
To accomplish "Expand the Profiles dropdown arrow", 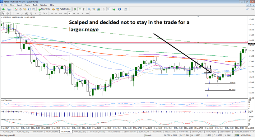I will point(12,9).
